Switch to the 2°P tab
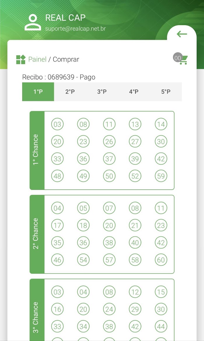204x341 pixels. 70,92
